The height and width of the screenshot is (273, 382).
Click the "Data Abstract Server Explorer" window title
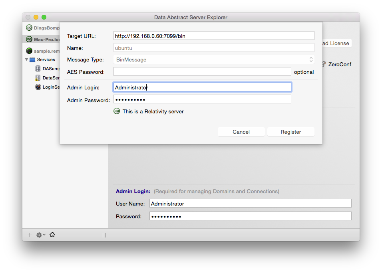tap(191, 17)
